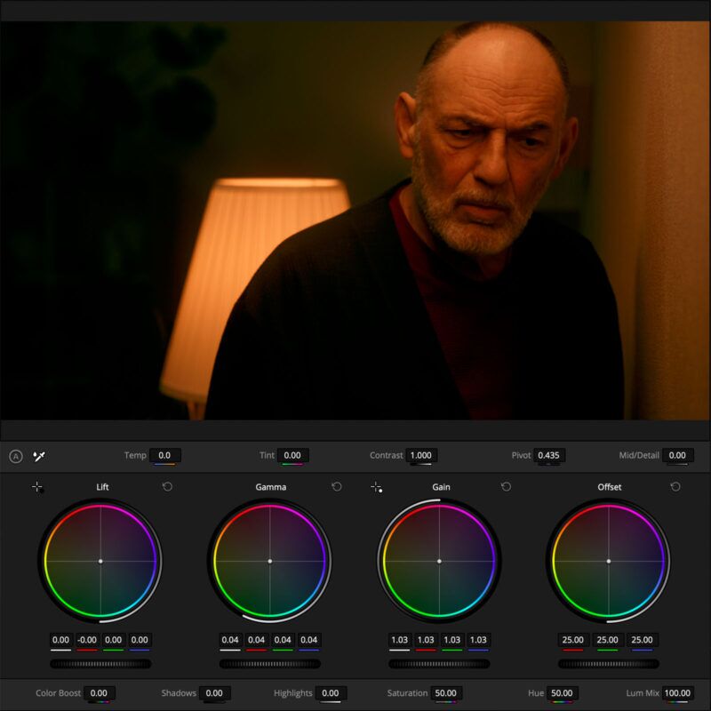This screenshot has width=711, height=711.
Task: Click the Gain wheel label
Action: (441, 487)
